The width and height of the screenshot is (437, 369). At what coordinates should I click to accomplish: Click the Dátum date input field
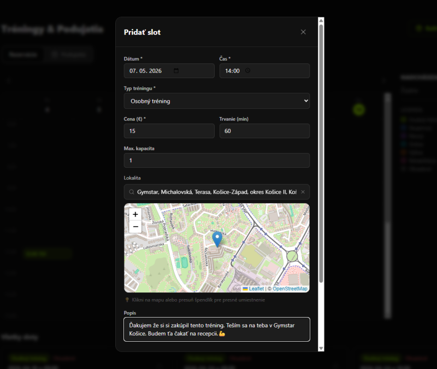click(x=169, y=71)
